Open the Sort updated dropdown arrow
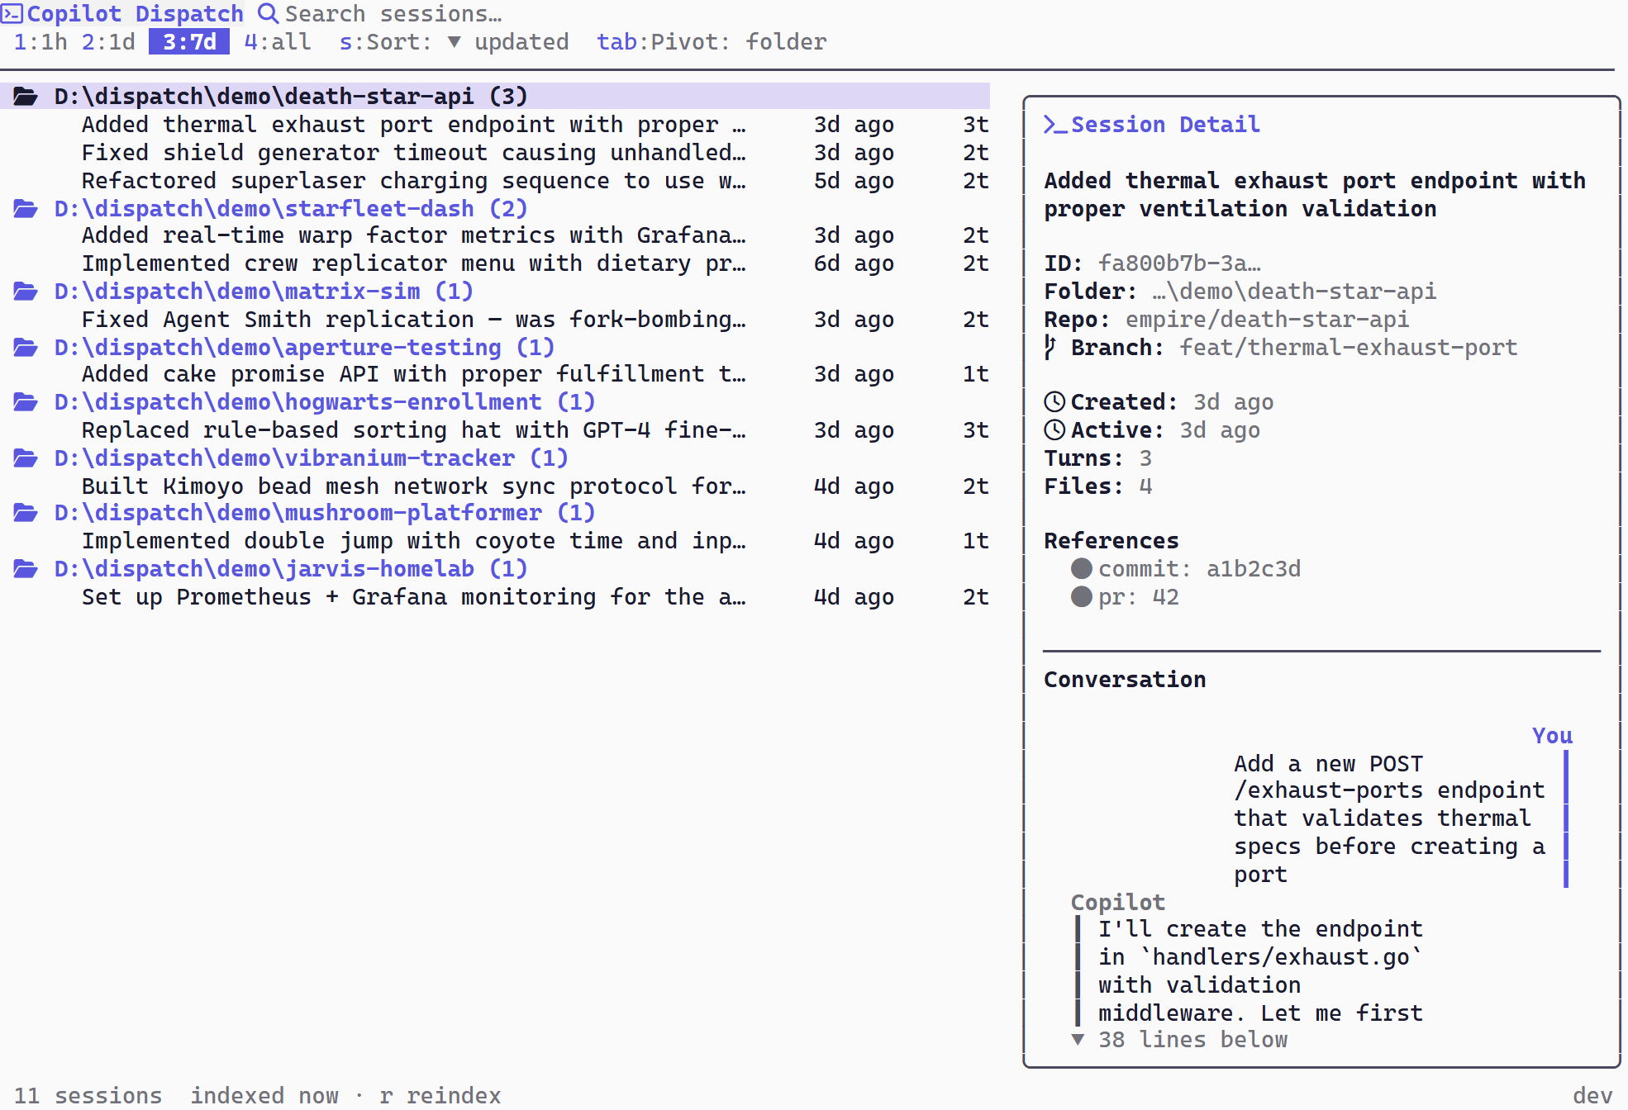 [454, 42]
